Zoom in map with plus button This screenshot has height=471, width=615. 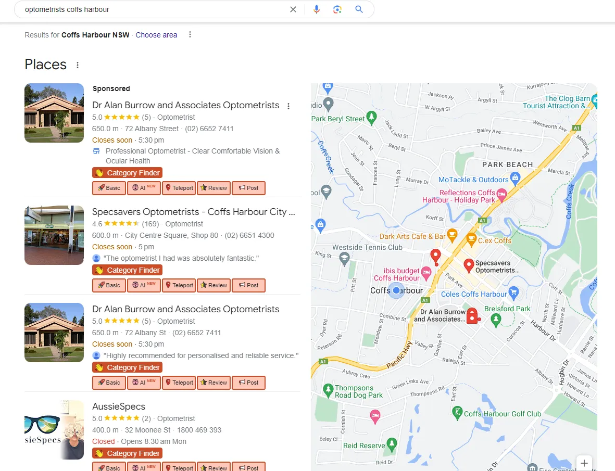(584, 463)
